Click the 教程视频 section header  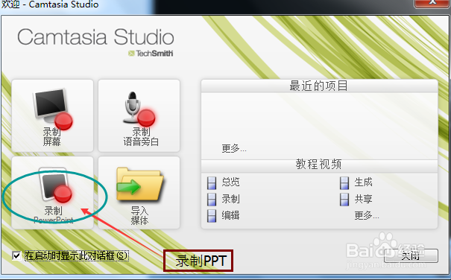[319, 165]
